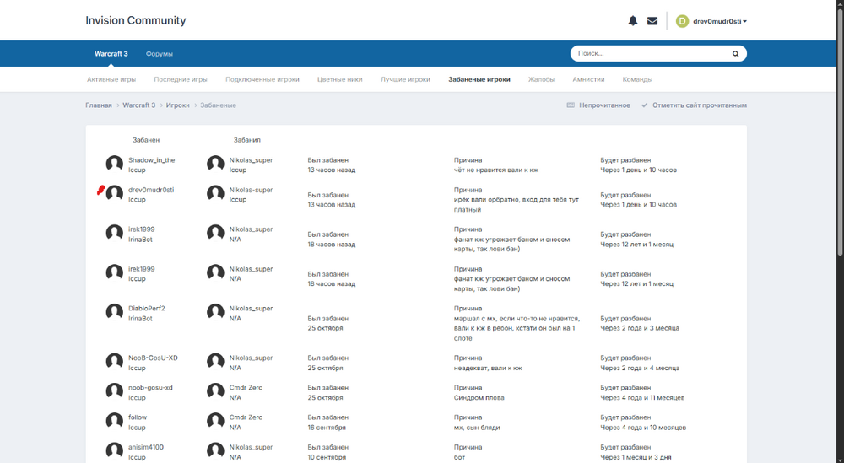
Task: Select the Жалобы submenu item
Action: pos(541,79)
